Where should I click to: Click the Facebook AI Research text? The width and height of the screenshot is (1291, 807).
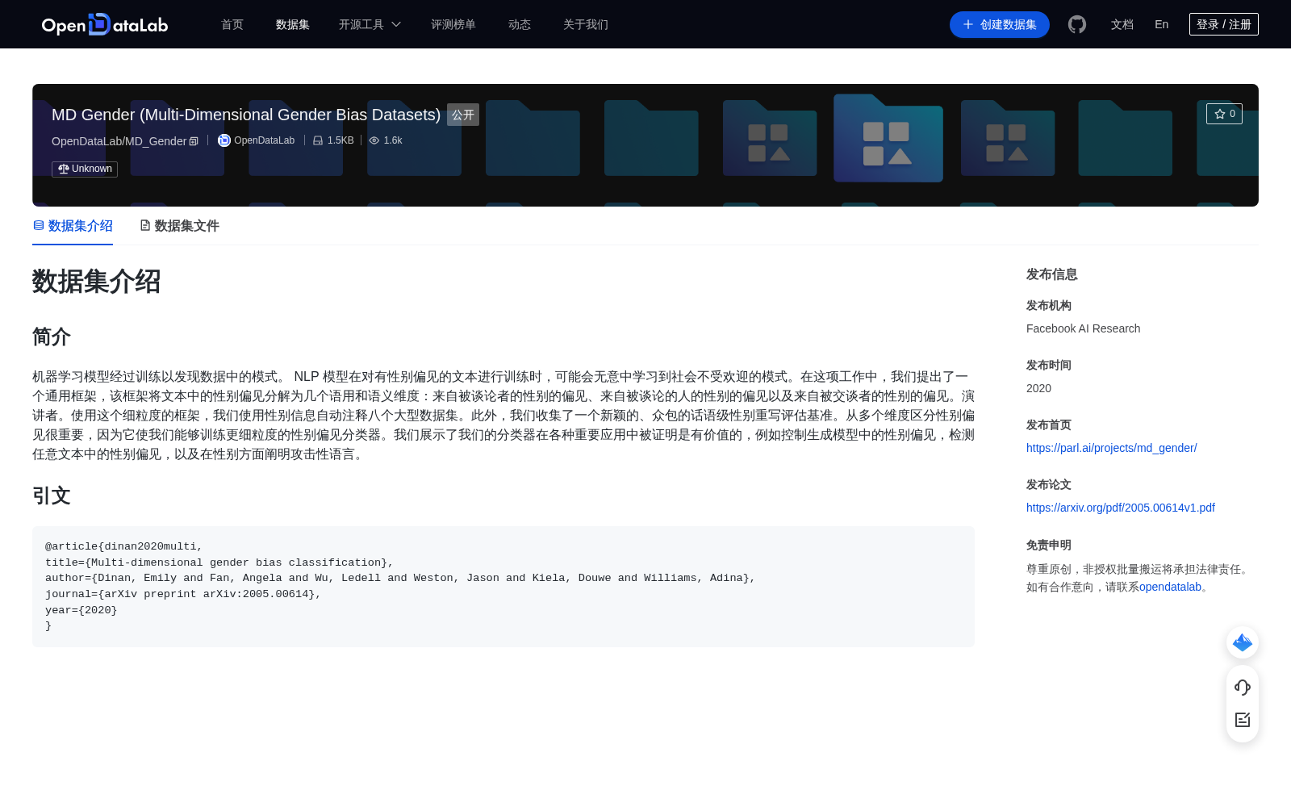coord(1083,328)
